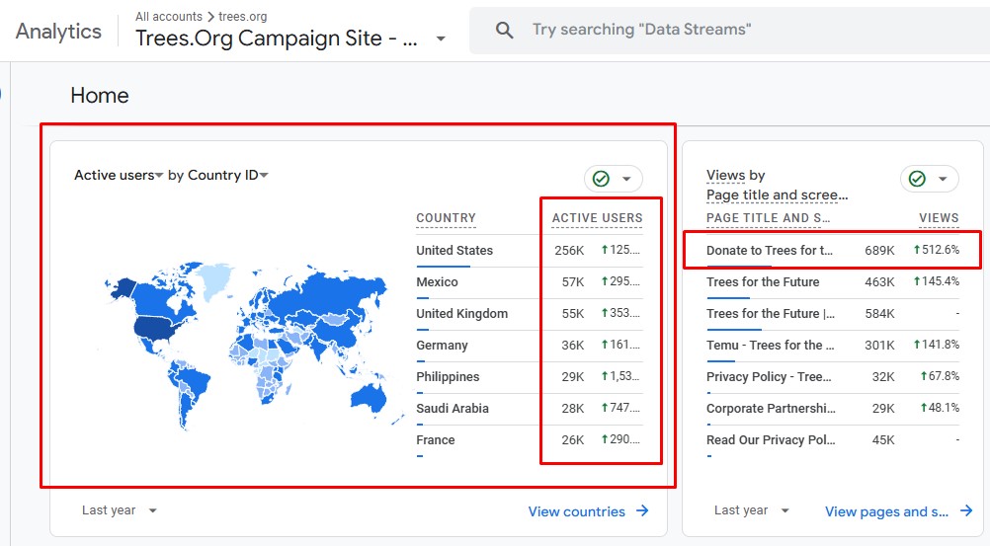Image resolution: width=990 pixels, height=546 pixels.
Task: Click the 'Trees for the Future |...' row with 584K
Action: click(x=833, y=314)
